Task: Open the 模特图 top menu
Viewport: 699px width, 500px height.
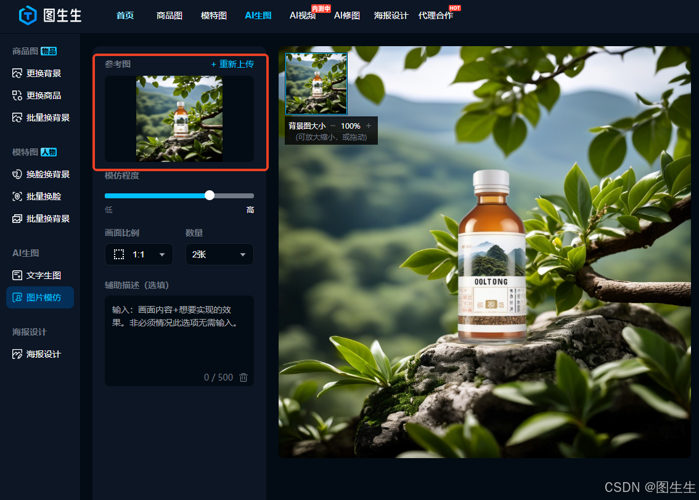Action: (213, 15)
